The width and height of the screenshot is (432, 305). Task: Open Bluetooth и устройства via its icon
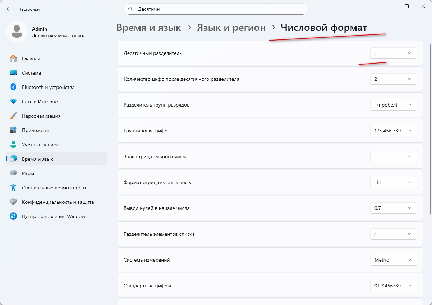(13, 87)
